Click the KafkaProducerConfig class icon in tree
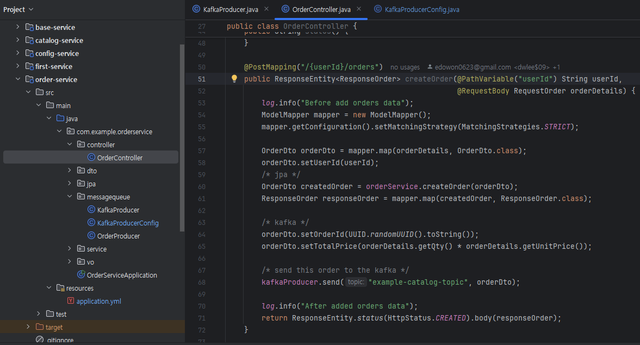Viewport: 640px width, 345px height. pos(91,223)
